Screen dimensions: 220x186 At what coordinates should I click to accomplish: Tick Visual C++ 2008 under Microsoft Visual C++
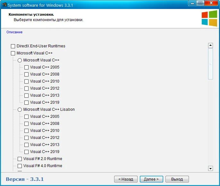click(26, 74)
